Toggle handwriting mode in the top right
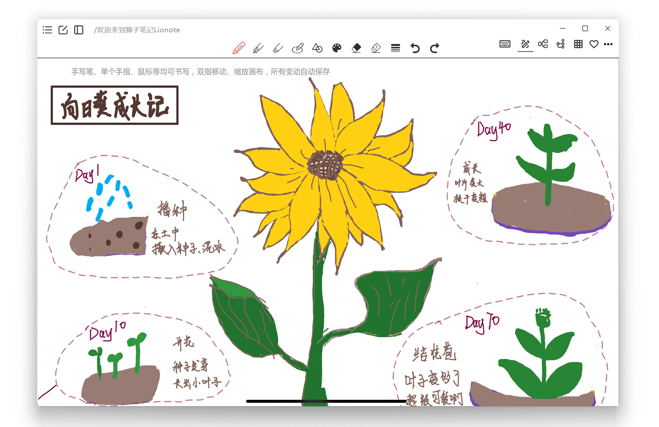Screen dimensions: 659x427 [x=525, y=44]
